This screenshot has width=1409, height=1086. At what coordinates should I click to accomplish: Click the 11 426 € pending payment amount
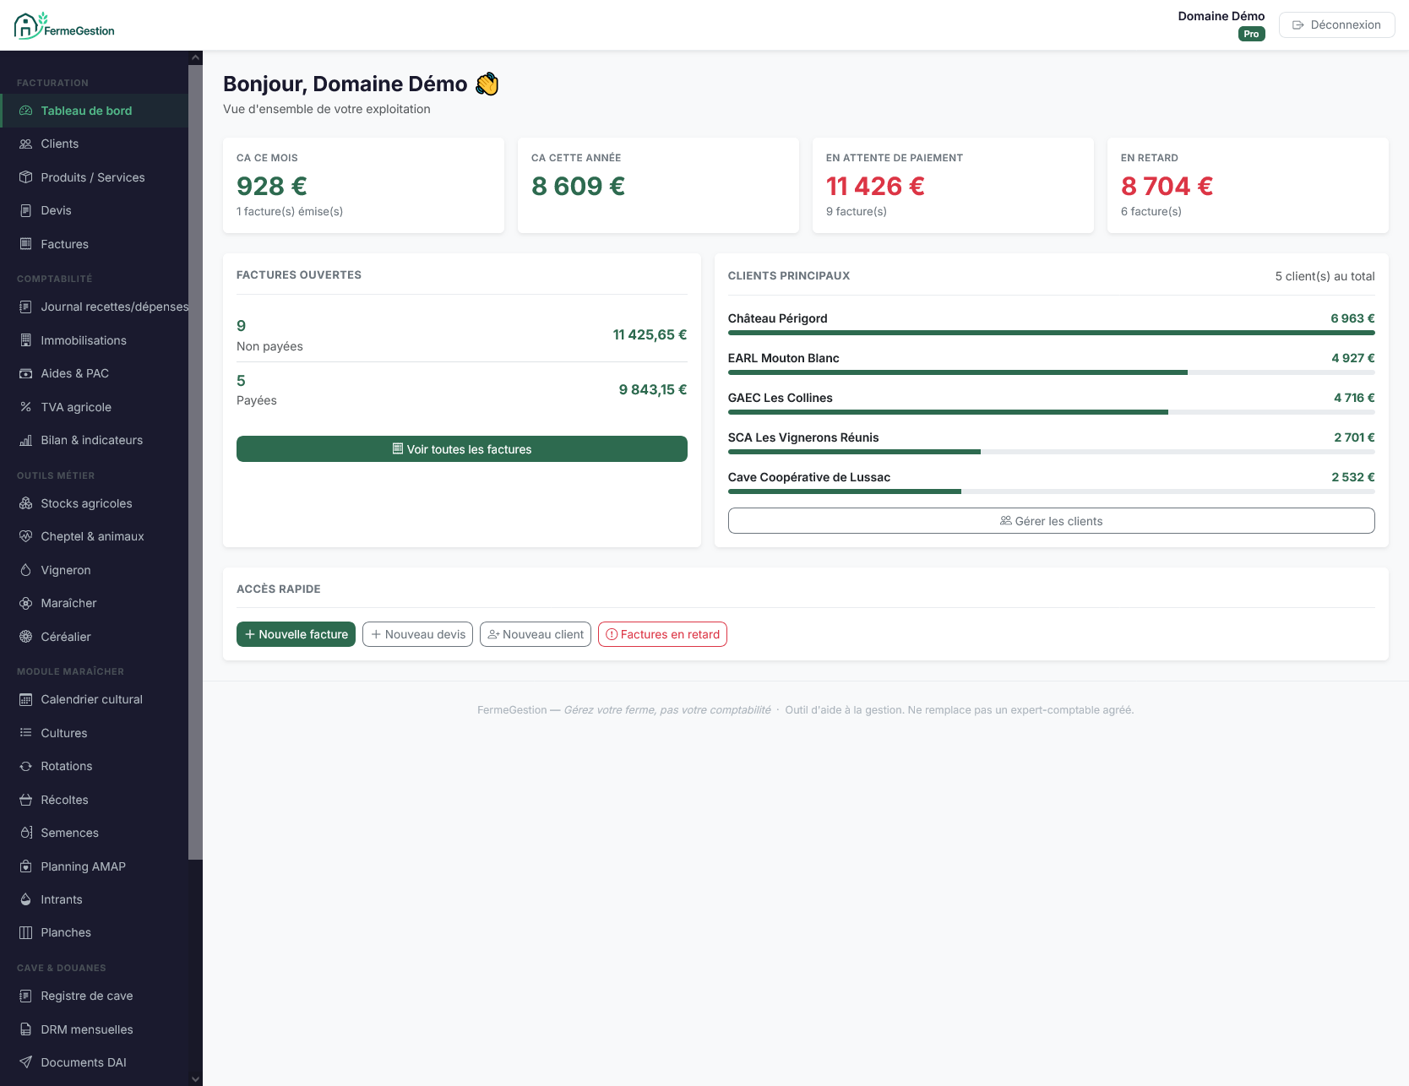pos(875,186)
